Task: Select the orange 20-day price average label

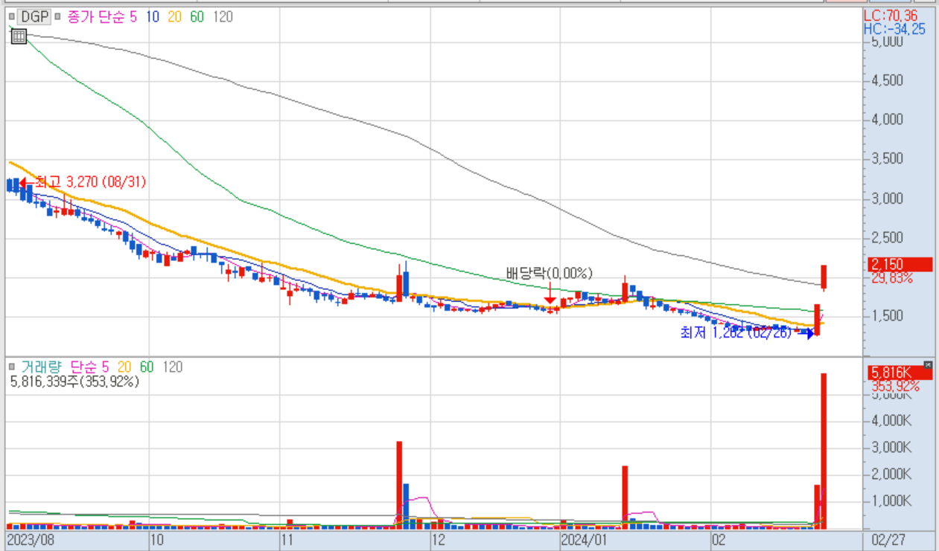Action: tap(176, 16)
